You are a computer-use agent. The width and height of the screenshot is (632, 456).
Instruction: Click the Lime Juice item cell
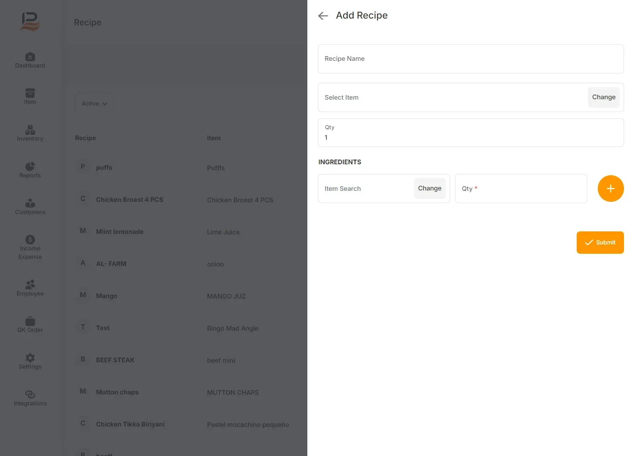[223, 232]
